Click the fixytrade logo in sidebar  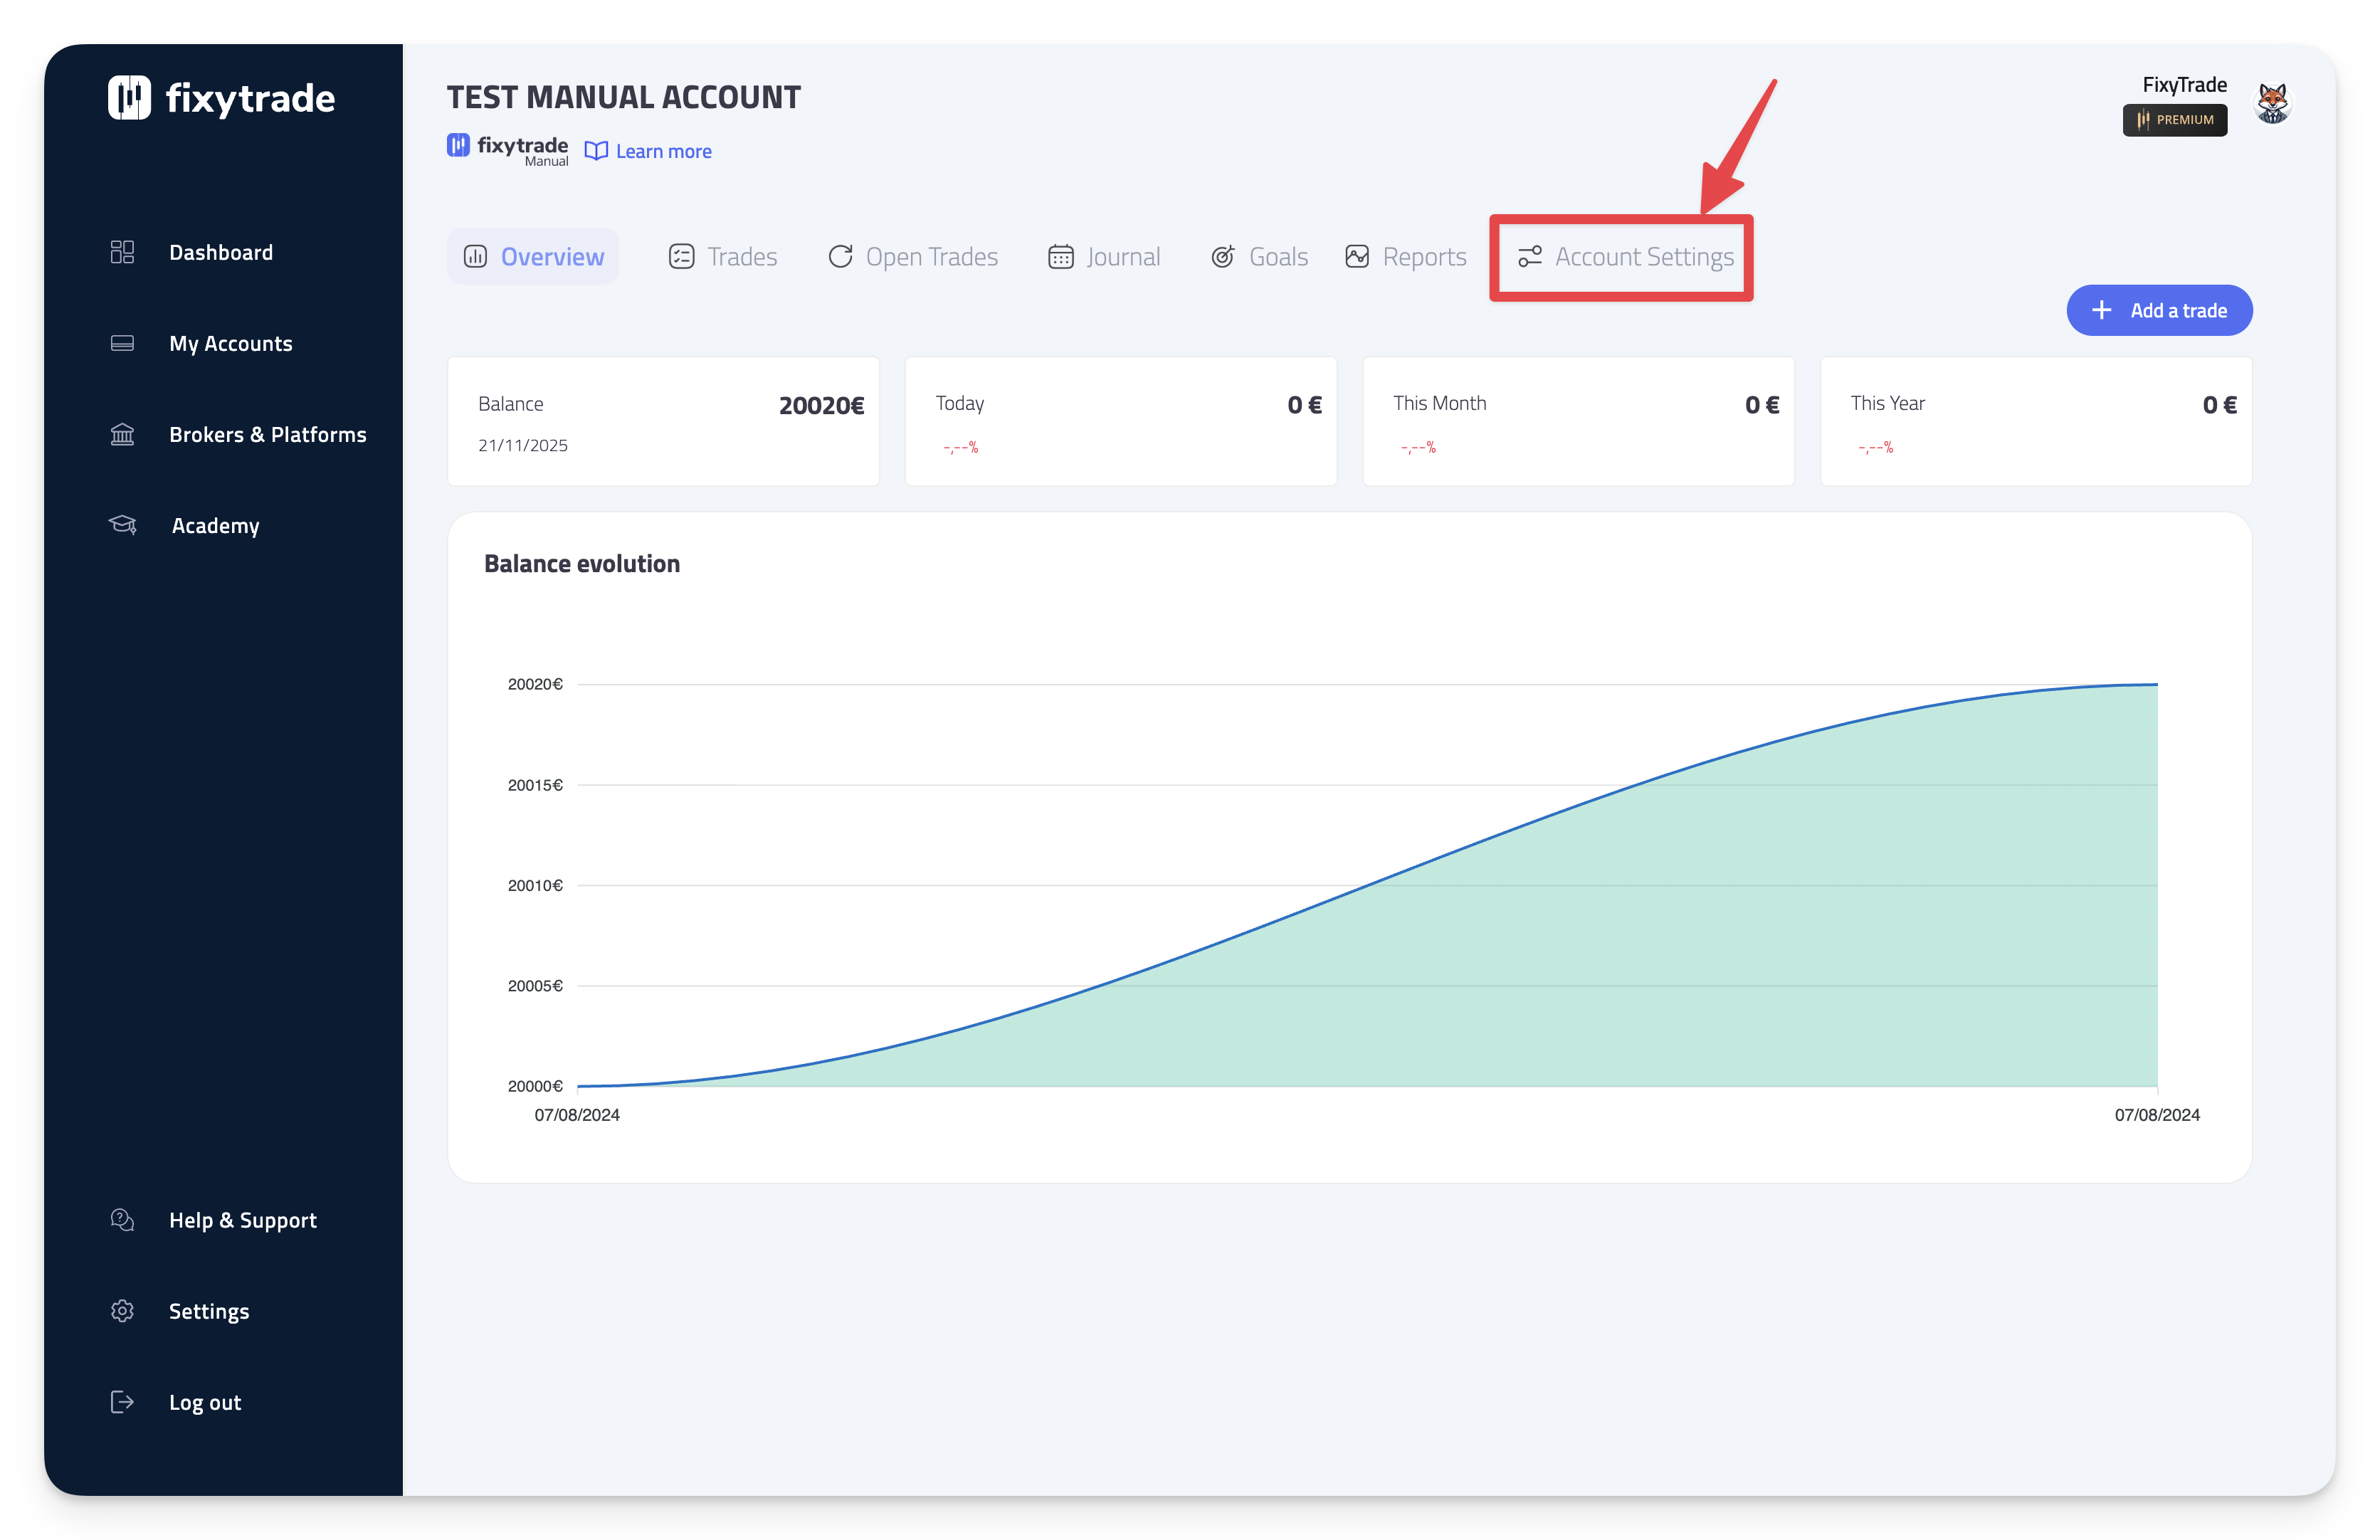[221, 98]
